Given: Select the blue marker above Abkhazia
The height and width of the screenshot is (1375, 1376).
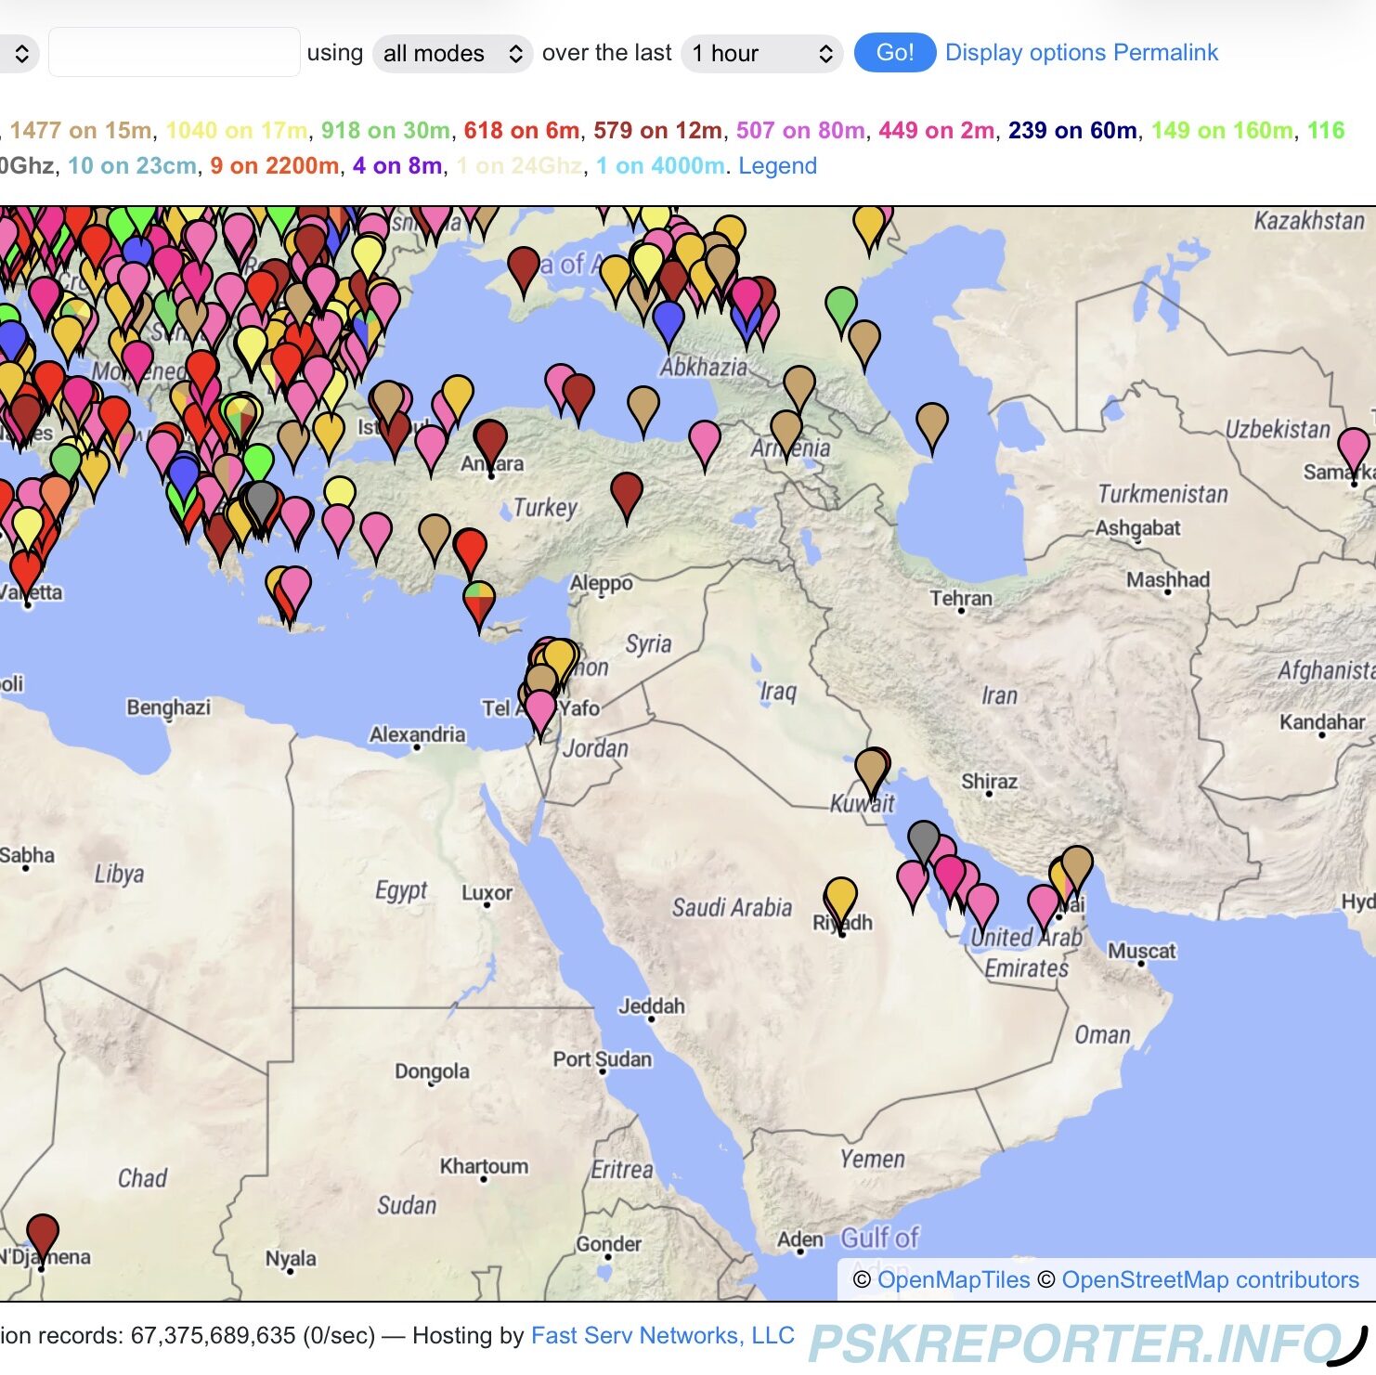Looking at the screenshot, I should click(668, 319).
